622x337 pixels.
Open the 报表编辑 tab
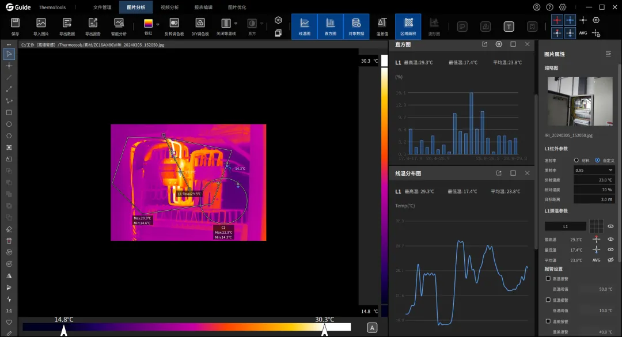(x=203, y=7)
